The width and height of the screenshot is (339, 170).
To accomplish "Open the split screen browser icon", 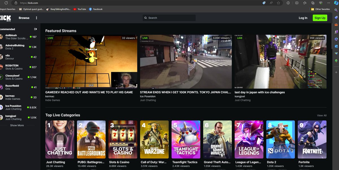I will pyautogui.click(x=297, y=3).
